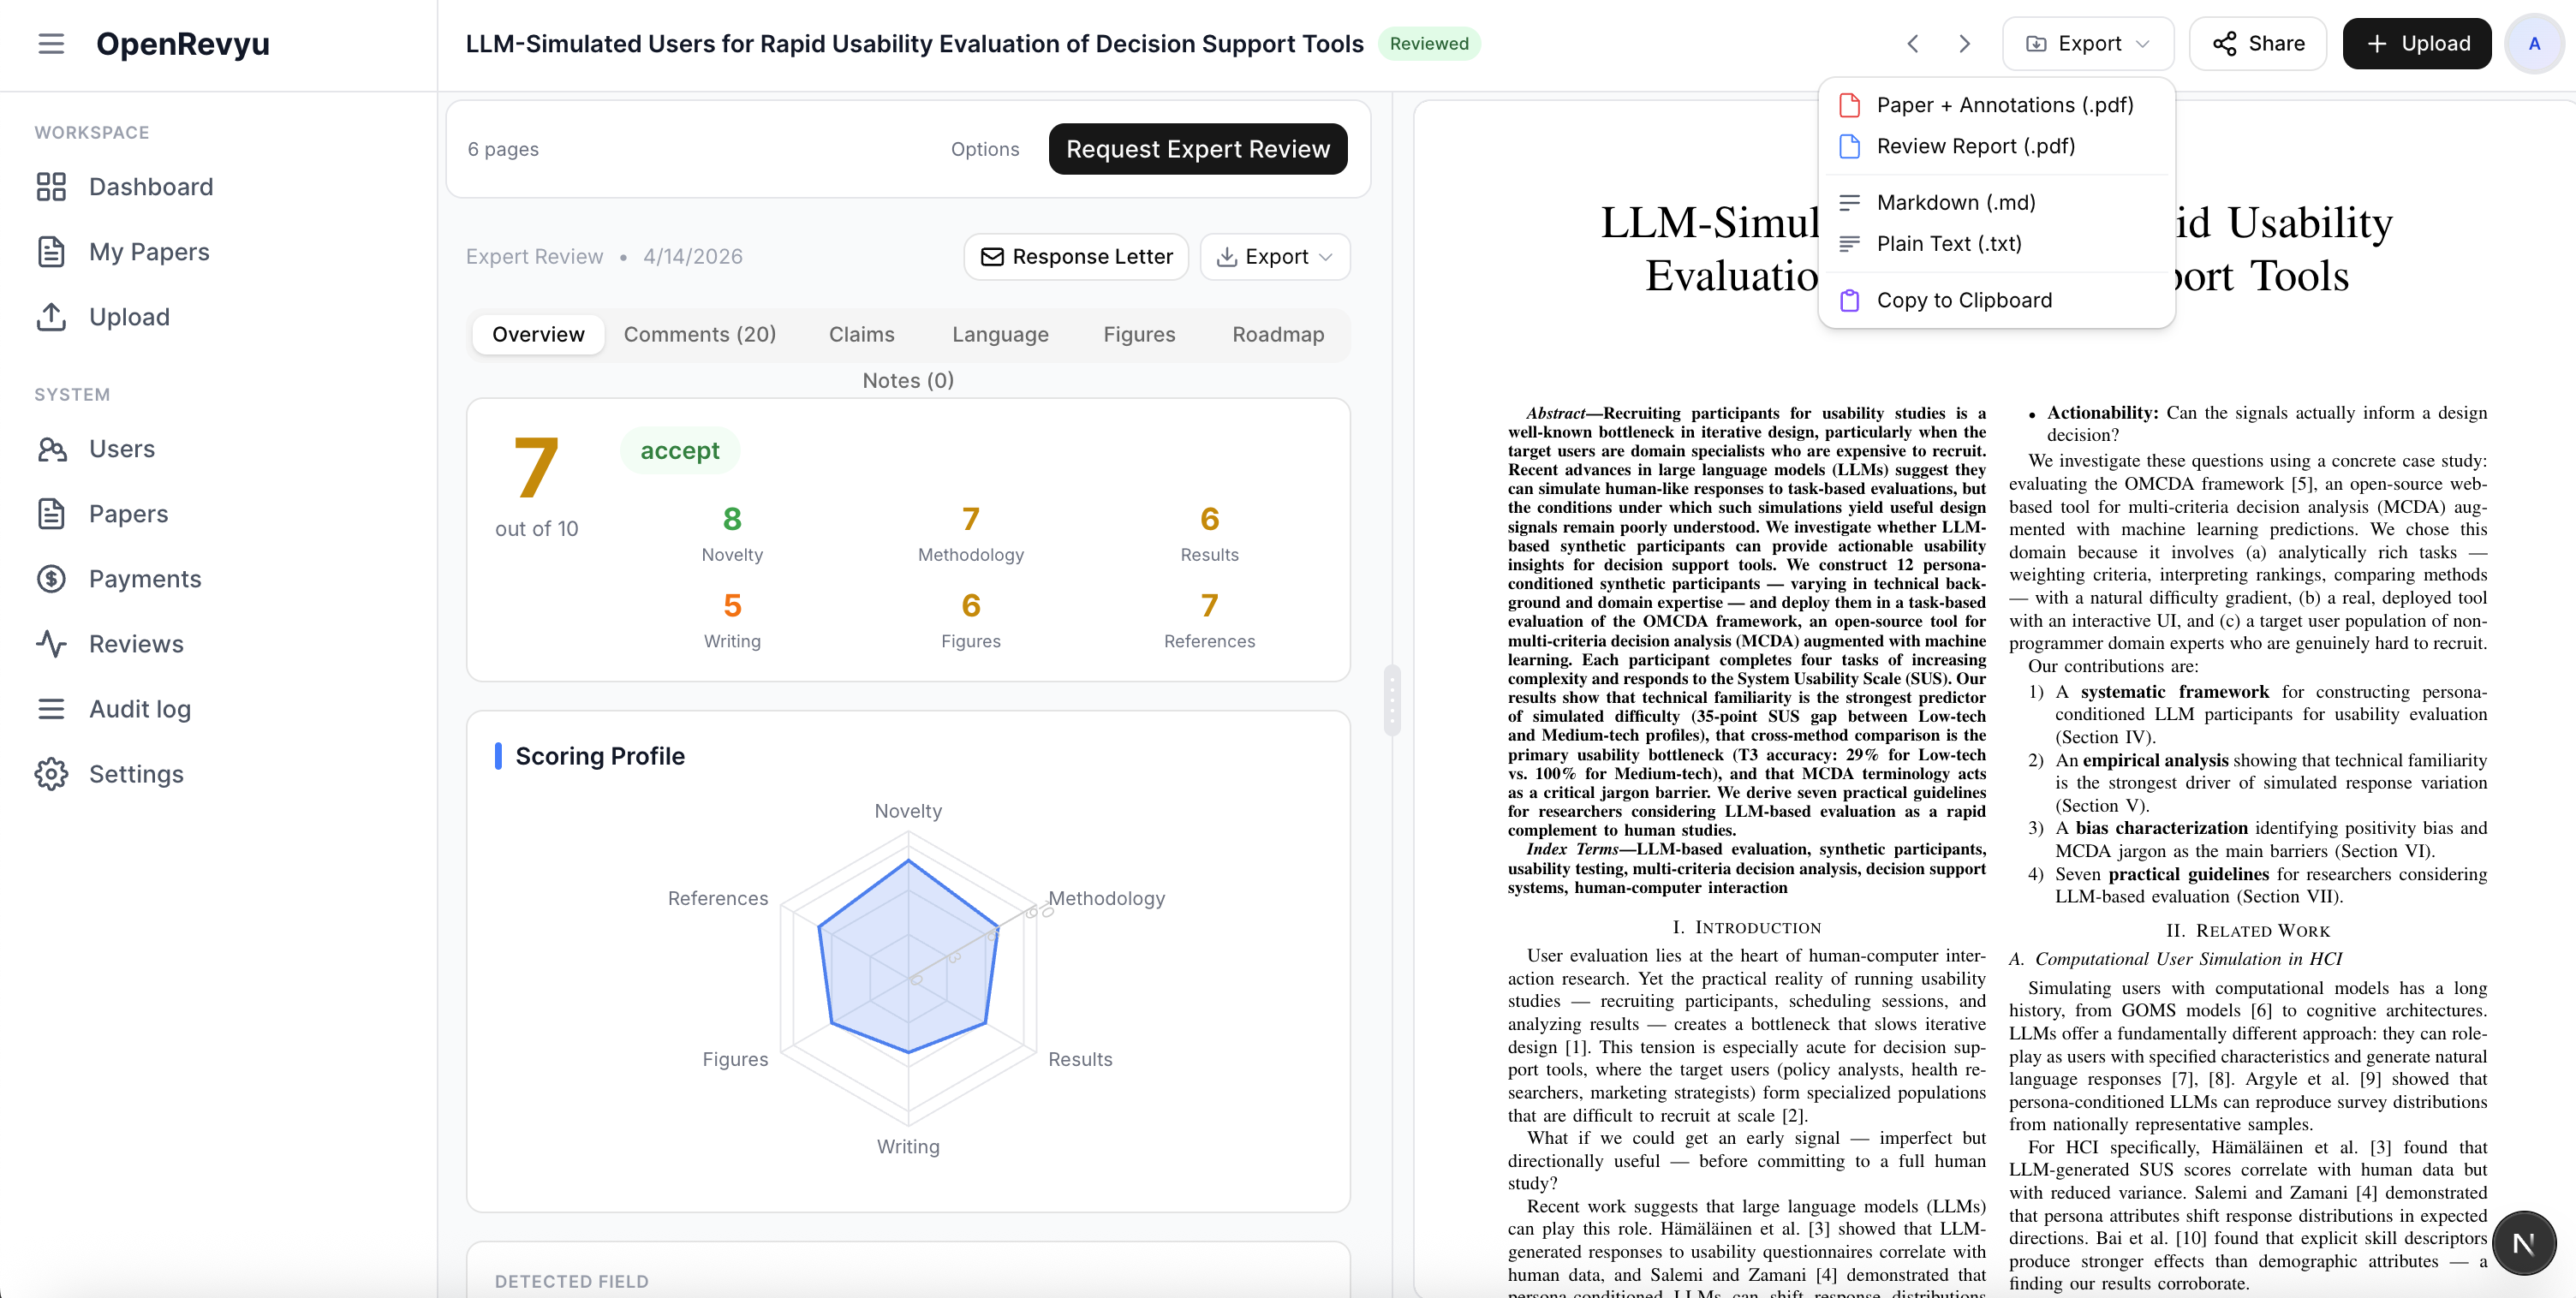Image resolution: width=2576 pixels, height=1298 pixels.
Task: Click the PDF Abstract paragraph
Action: point(1747,621)
